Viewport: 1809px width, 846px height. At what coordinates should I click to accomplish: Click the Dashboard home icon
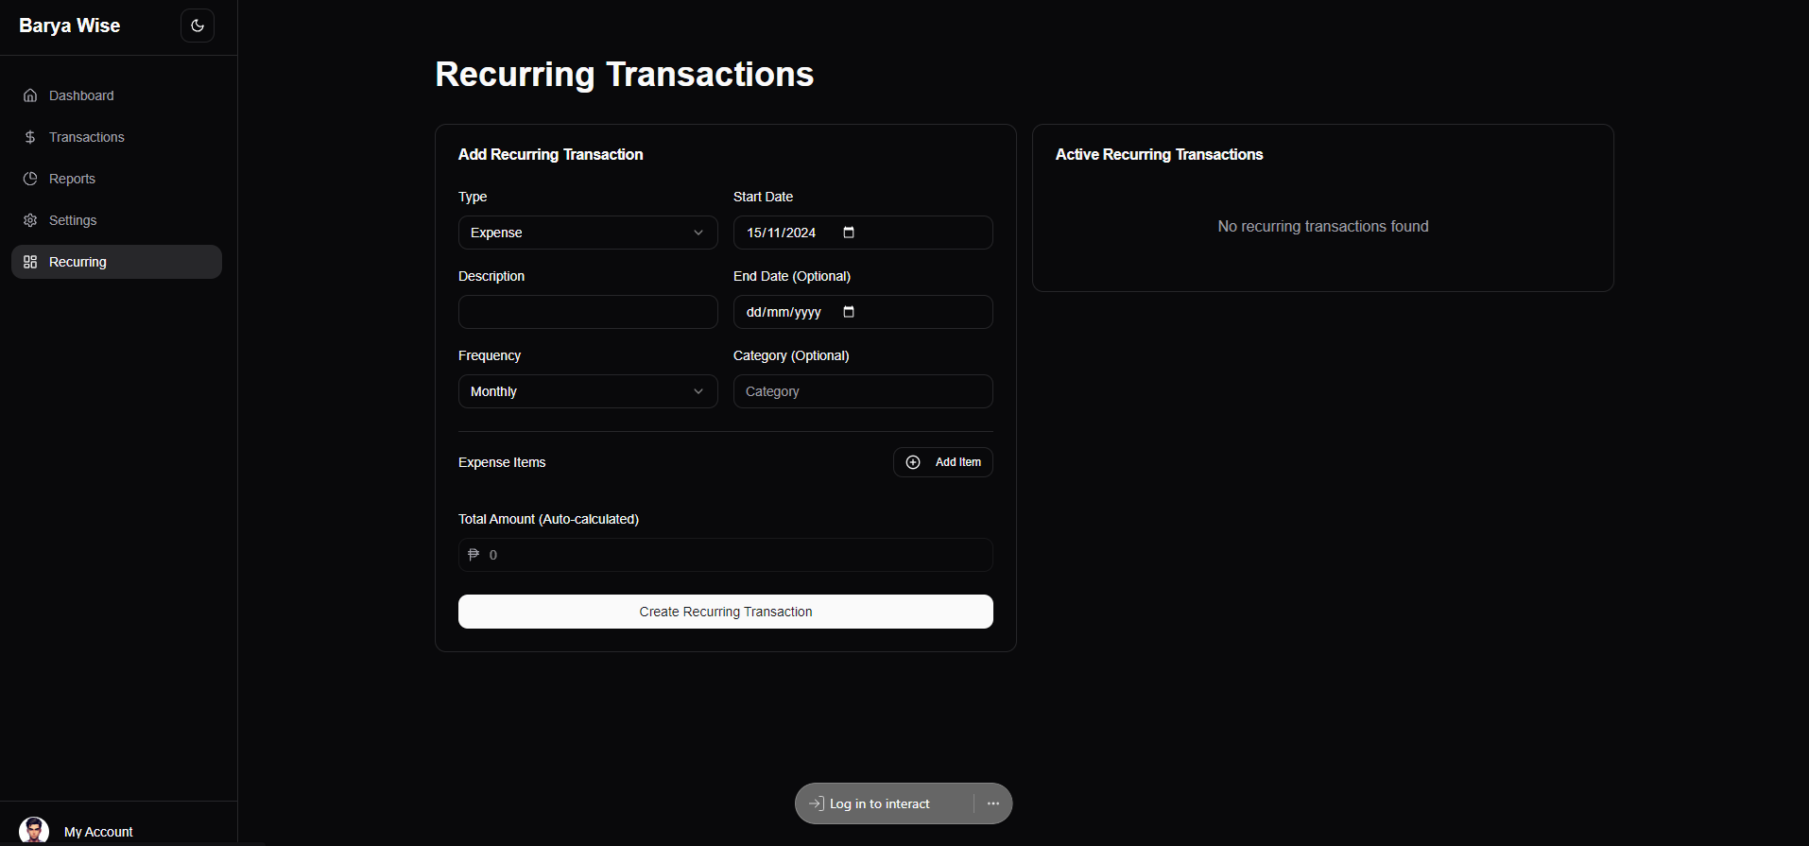30,95
